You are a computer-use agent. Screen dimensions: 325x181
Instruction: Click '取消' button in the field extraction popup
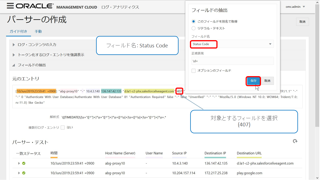(x=267, y=81)
